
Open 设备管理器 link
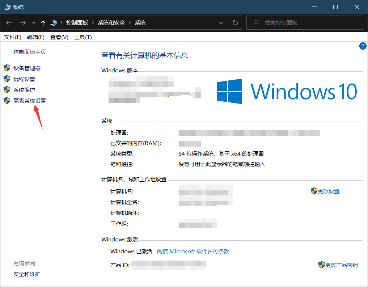point(27,68)
